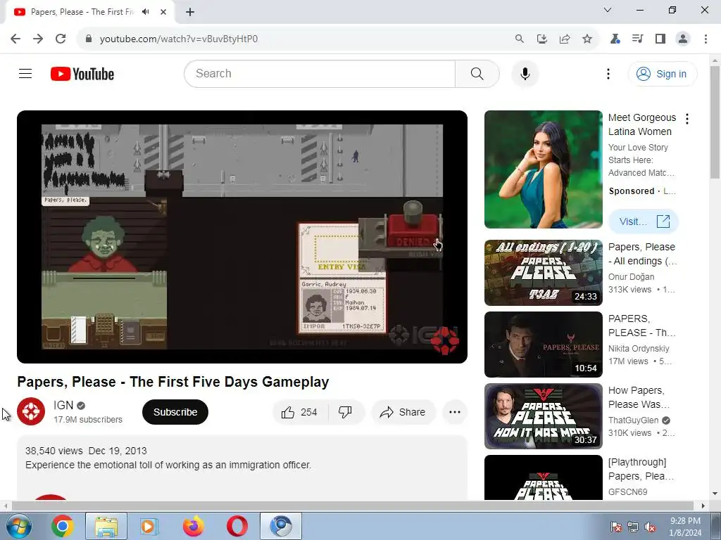Open the browser profile avatar
The image size is (721, 540).
coord(683,39)
